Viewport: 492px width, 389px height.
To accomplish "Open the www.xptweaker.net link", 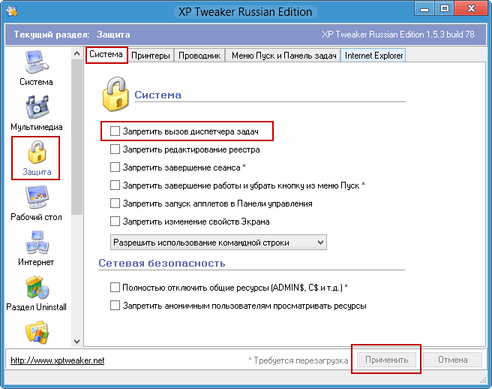I will tap(58, 360).
